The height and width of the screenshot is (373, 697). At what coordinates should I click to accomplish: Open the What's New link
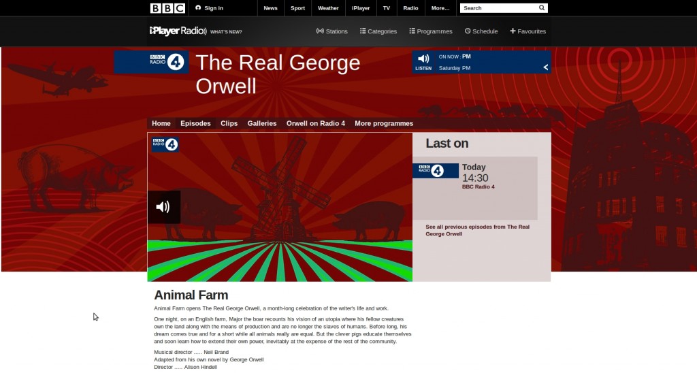point(226,32)
